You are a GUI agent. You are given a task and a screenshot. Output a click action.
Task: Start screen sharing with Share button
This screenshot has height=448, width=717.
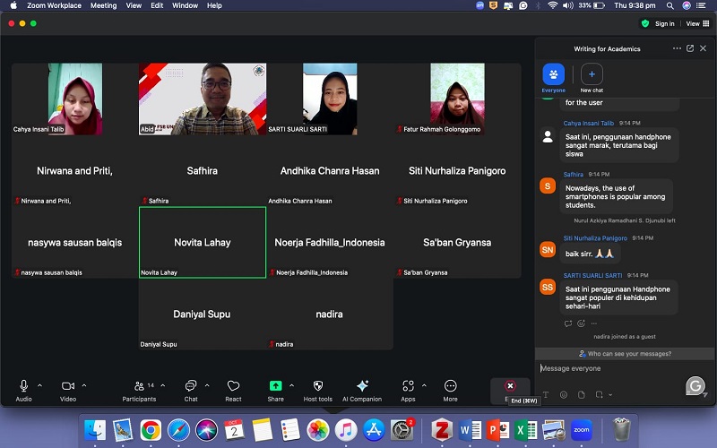click(x=275, y=386)
